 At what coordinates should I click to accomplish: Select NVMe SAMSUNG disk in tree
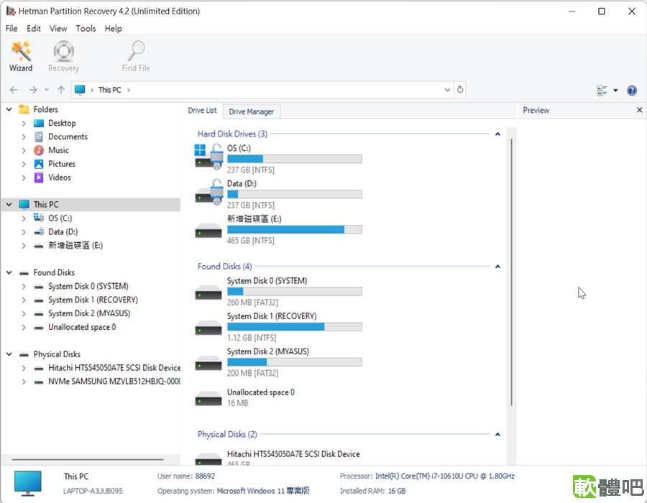tap(114, 382)
